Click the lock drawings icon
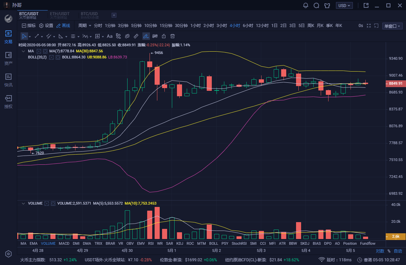The image size is (406, 265). point(164,36)
